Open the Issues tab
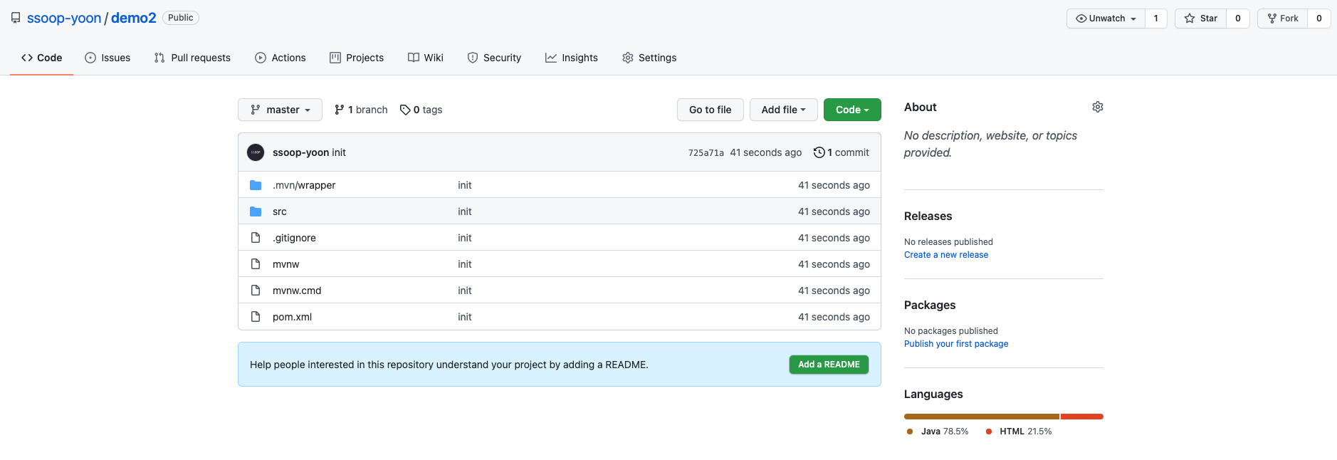The width and height of the screenshot is (1337, 460). click(x=108, y=58)
